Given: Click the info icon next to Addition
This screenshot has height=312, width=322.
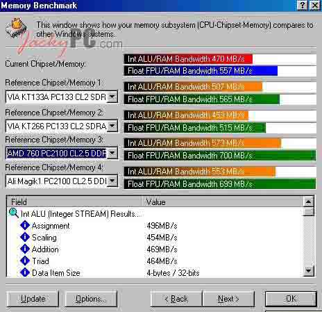Looking at the screenshot, I should (x=25, y=249).
